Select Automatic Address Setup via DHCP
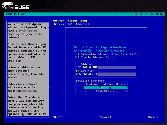This screenshot has height=125, width=167. coord(106,54)
